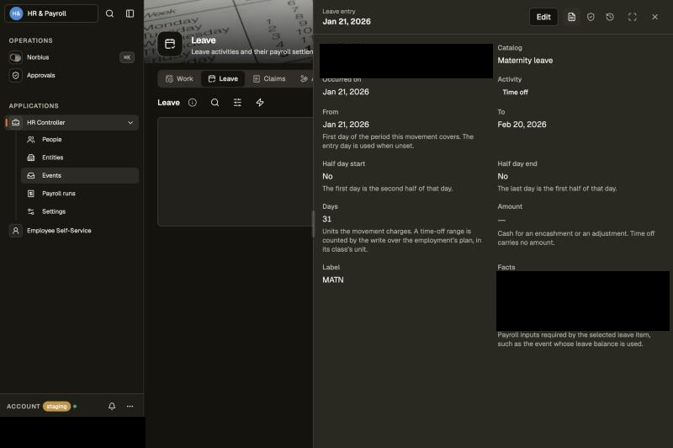Show Leave info icon
This screenshot has height=448, width=673.
click(x=193, y=102)
